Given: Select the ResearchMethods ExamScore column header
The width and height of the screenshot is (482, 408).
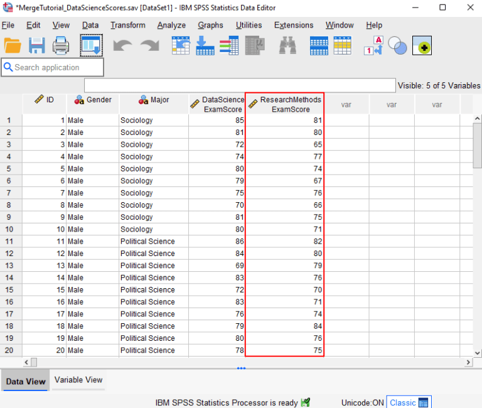Looking at the screenshot, I should pyautogui.click(x=285, y=105).
